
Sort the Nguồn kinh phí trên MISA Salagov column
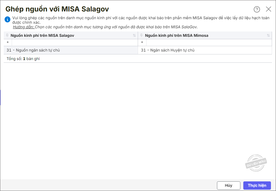click(x=134, y=35)
